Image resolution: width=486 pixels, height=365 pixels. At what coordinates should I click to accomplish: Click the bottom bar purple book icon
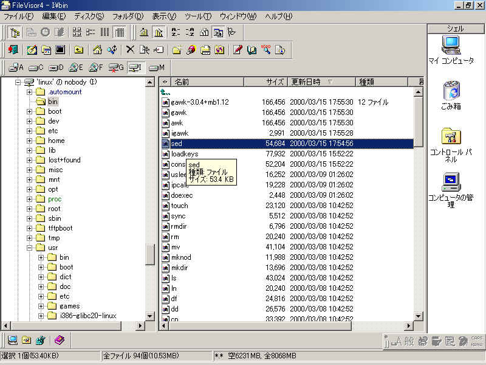tap(60, 340)
